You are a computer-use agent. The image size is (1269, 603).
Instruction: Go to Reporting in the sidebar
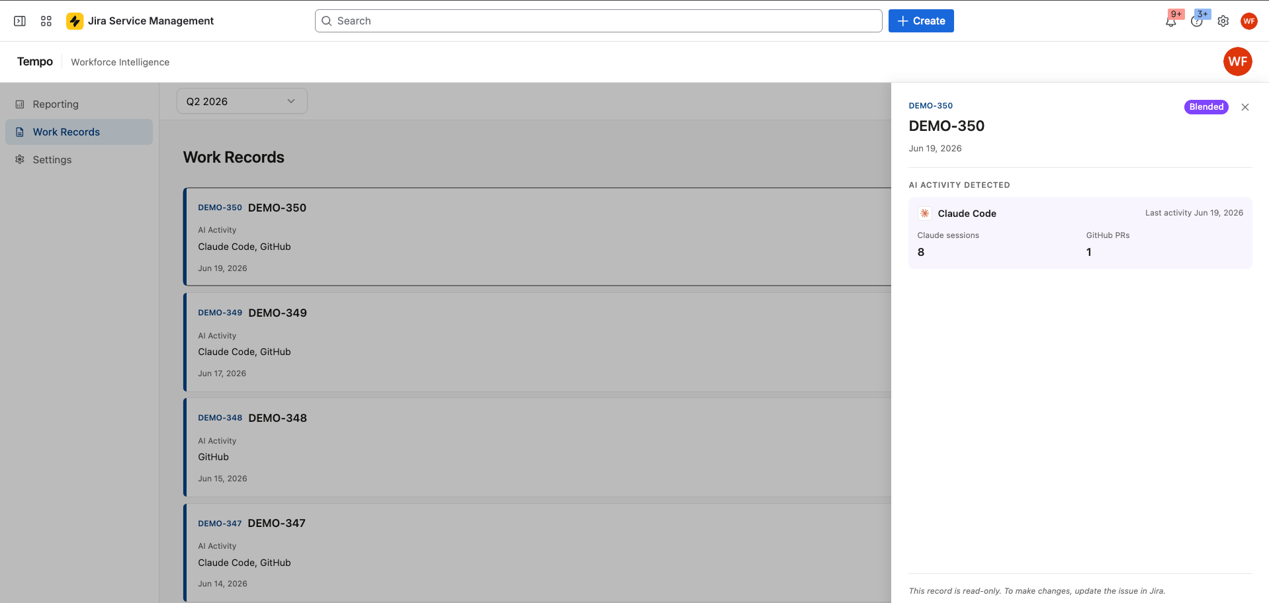79,104
